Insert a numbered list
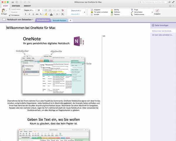 click(50, 10)
